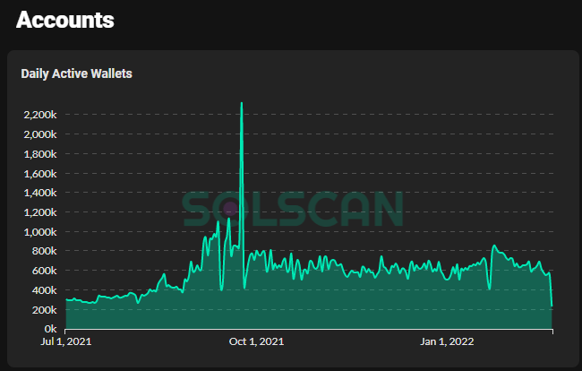
Task: Click the tallest spike peak on chart
Action: (242, 104)
